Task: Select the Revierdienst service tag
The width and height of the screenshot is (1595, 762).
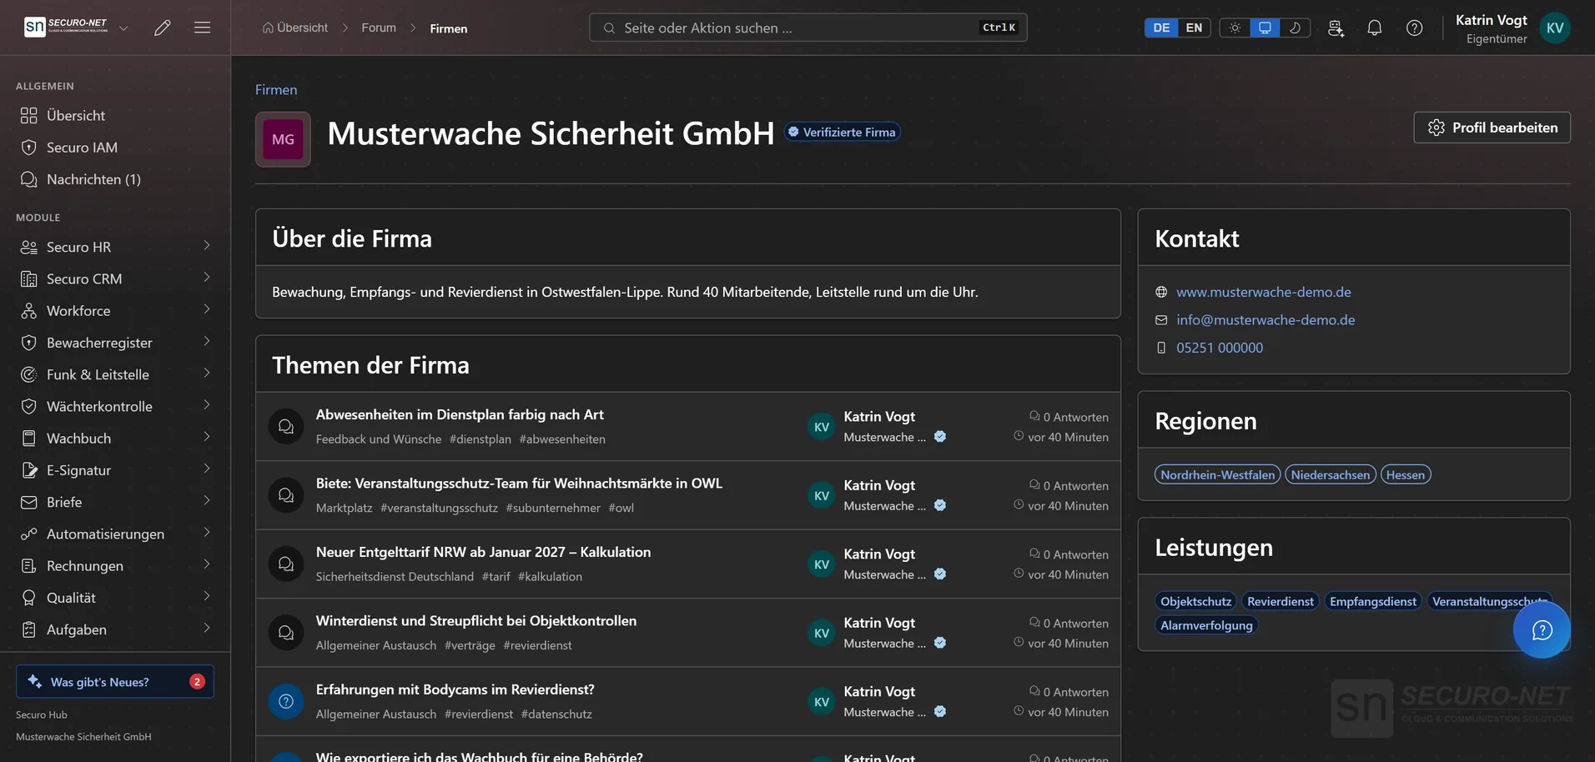Action: (x=1281, y=601)
